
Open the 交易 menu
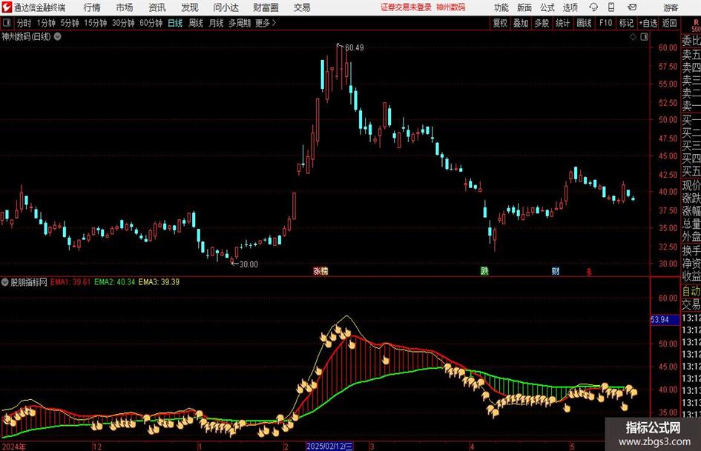click(x=302, y=7)
